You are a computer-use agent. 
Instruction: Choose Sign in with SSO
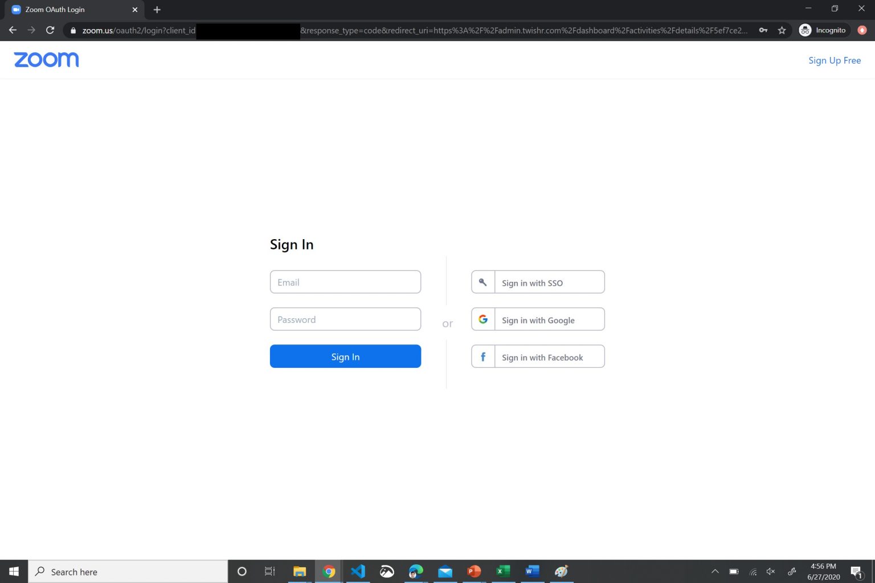pos(538,282)
